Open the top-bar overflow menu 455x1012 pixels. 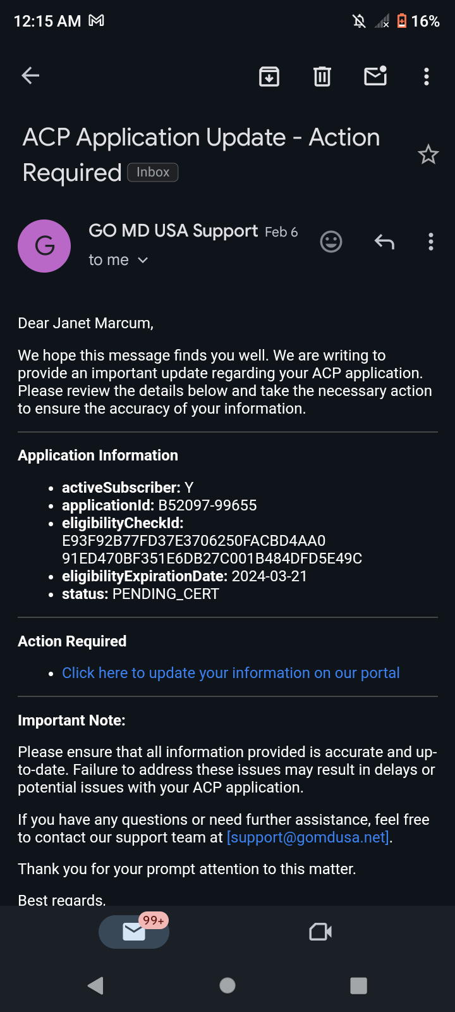pyautogui.click(x=427, y=77)
